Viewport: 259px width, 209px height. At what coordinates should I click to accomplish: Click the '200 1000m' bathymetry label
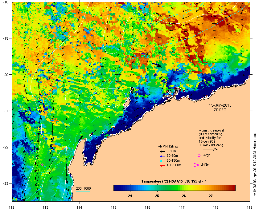(x=85, y=189)
